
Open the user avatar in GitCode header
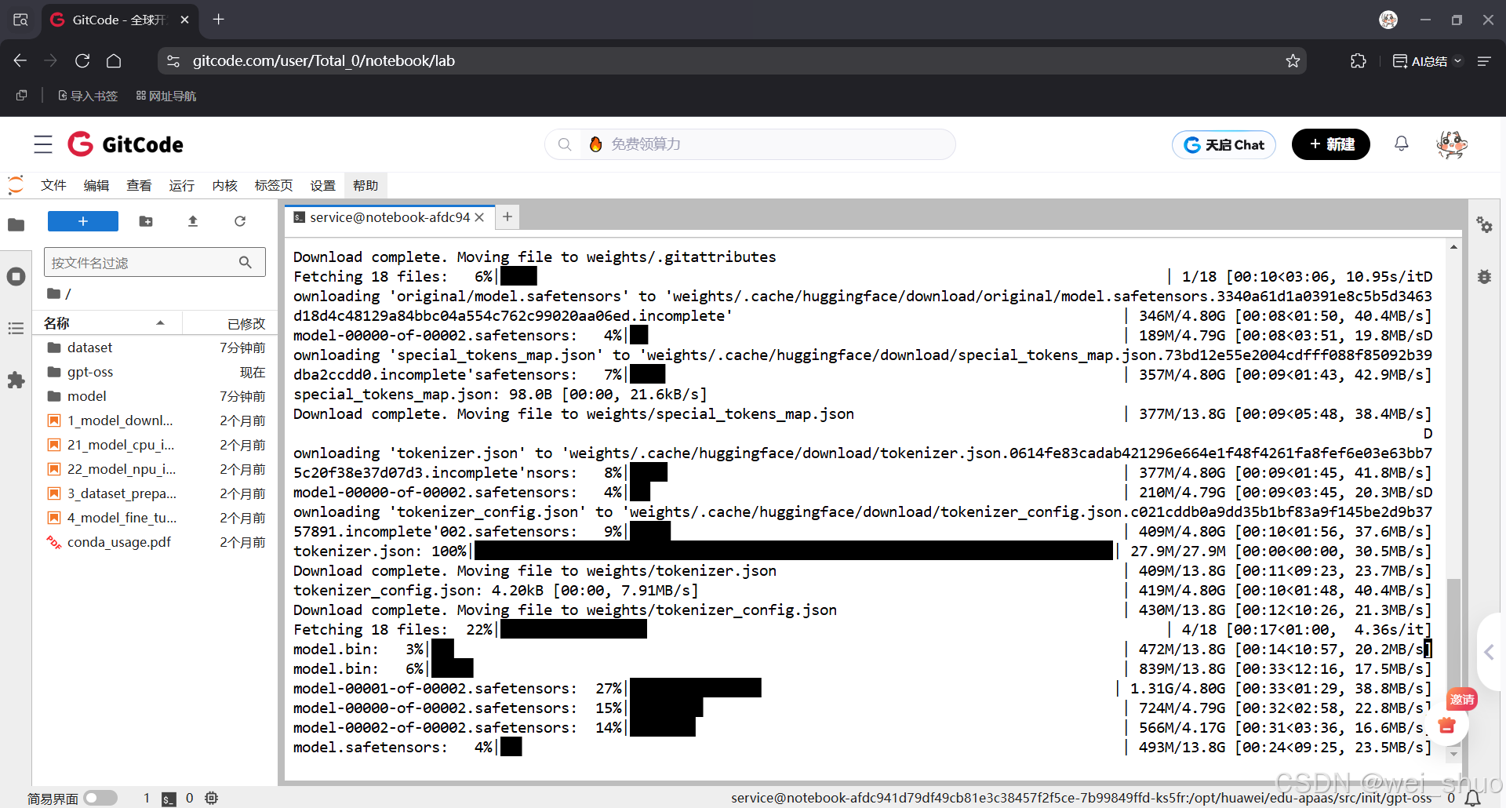1451,144
